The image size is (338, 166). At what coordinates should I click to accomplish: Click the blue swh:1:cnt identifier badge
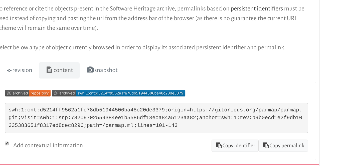pyautogui.click(x=130, y=93)
